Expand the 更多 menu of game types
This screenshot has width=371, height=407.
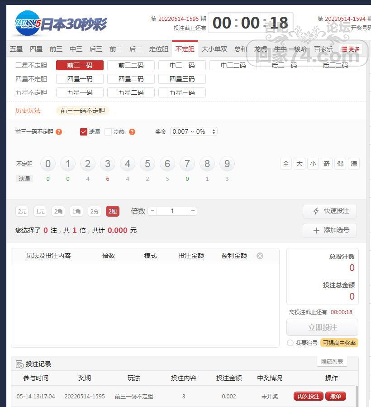click(351, 49)
